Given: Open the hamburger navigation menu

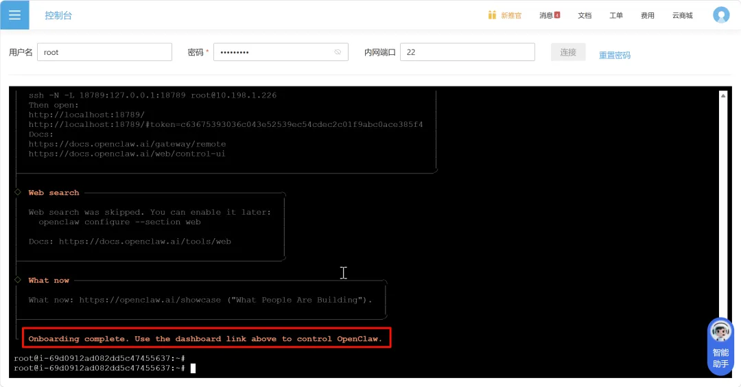Looking at the screenshot, I should [x=14, y=15].
